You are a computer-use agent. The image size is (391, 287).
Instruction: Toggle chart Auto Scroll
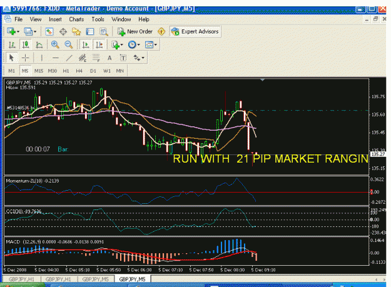[86, 45]
